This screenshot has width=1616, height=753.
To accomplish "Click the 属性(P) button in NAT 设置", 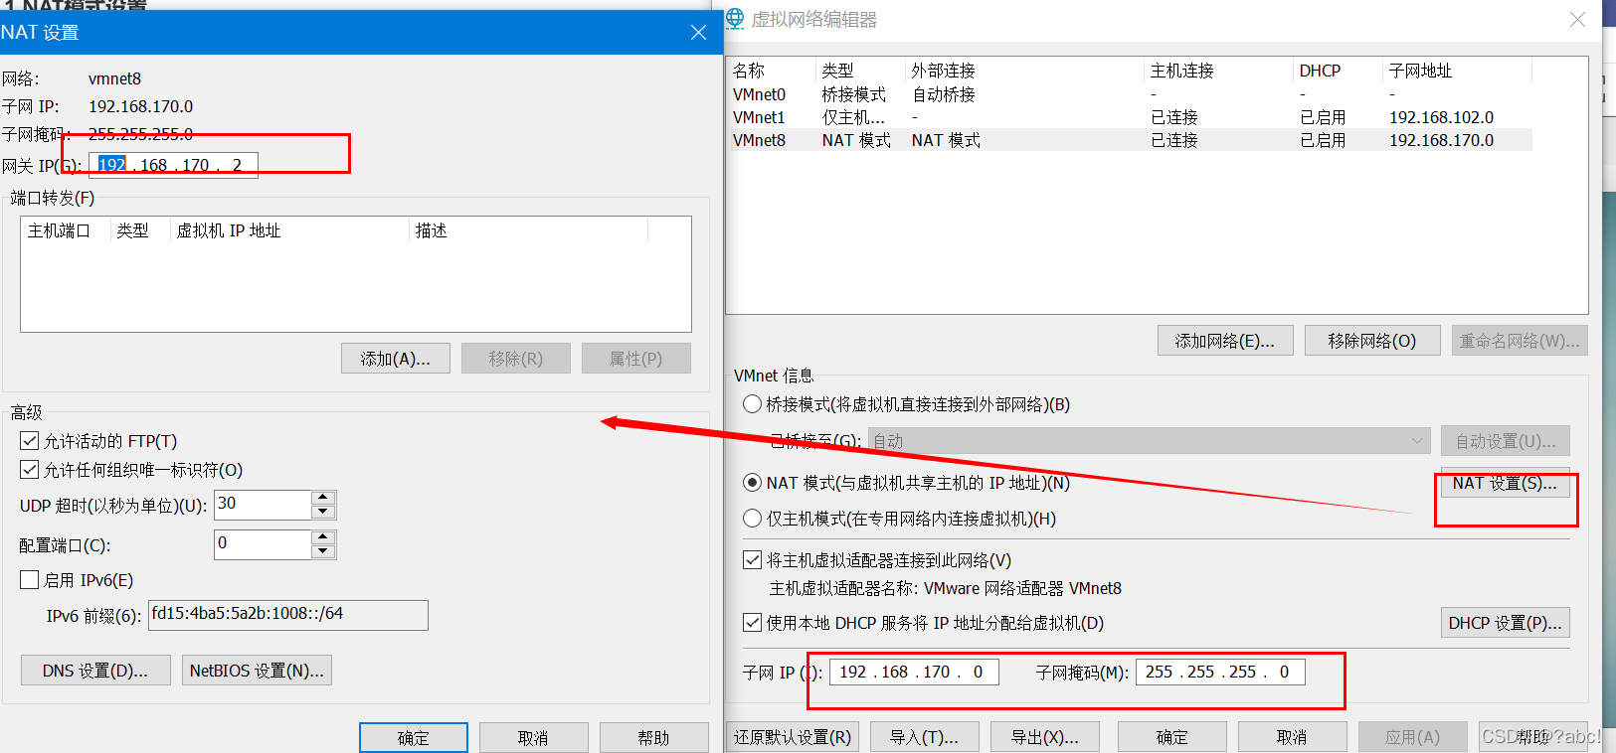I will [x=636, y=359].
